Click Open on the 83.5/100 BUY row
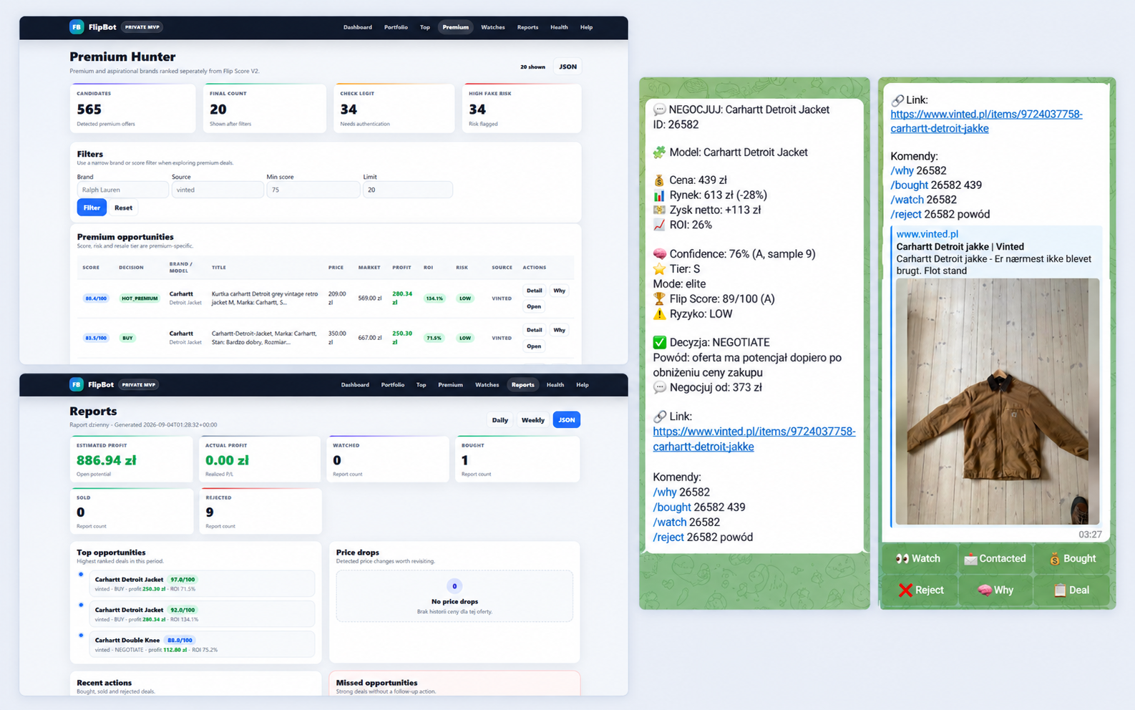The width and height of the screenshot is (1135, 710). point(534,346)
